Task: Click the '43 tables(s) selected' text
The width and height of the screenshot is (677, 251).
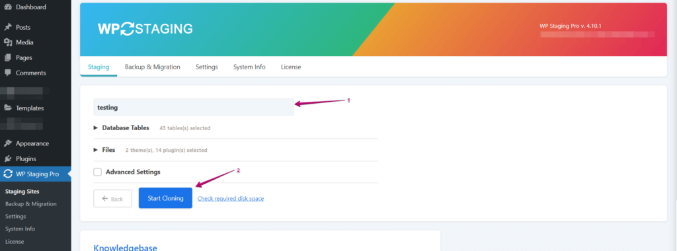Action: pyautogui.click(x=185, y=128)
